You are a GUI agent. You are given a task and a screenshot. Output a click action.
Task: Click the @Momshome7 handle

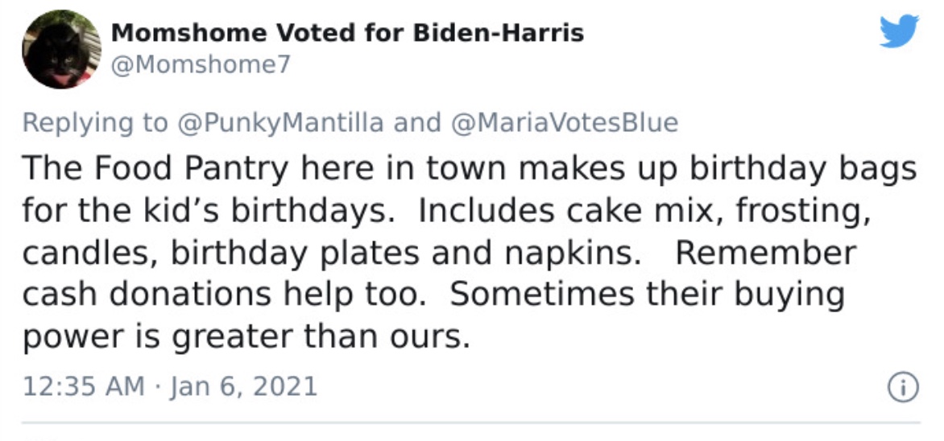coord(201,64)
